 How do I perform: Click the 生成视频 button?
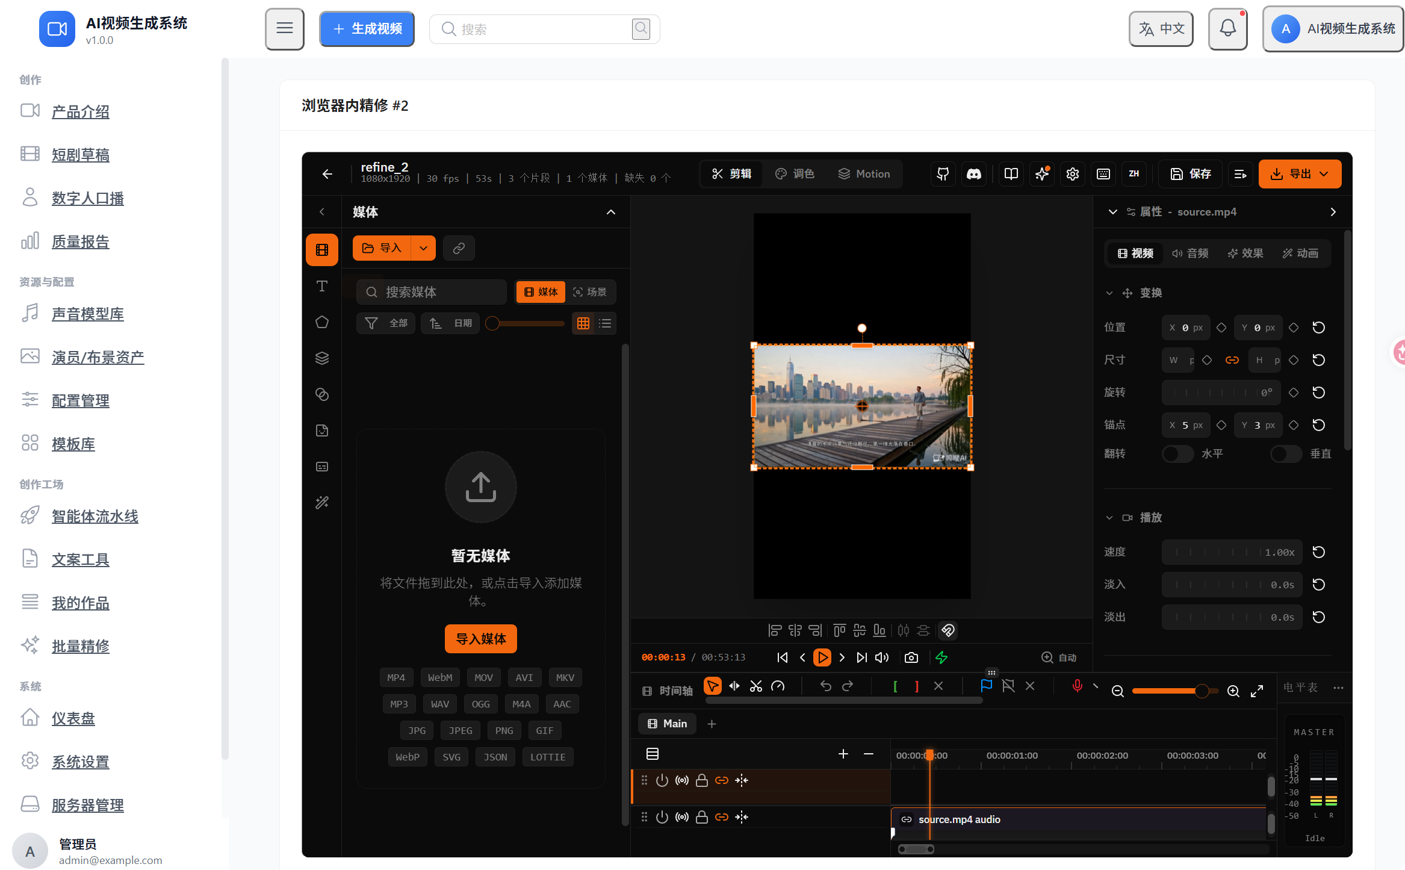point(367,28)
